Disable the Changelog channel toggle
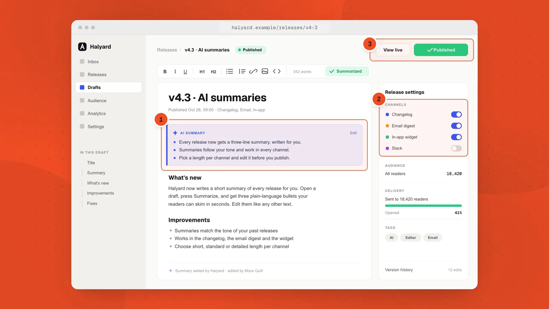Viewport: 549px width, 309px height. [x=456, y=114]
